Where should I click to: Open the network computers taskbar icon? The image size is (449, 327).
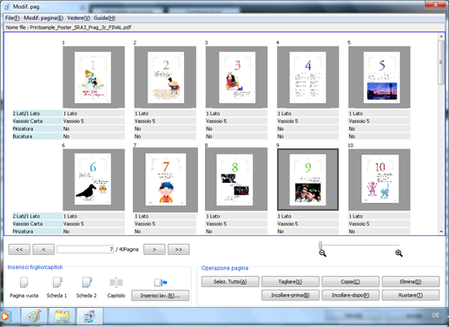tap(90, 317)
